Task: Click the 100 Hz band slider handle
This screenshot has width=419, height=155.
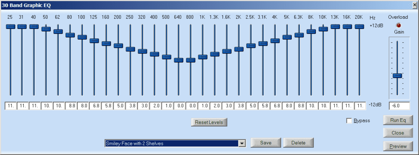Action: [82, 37]
